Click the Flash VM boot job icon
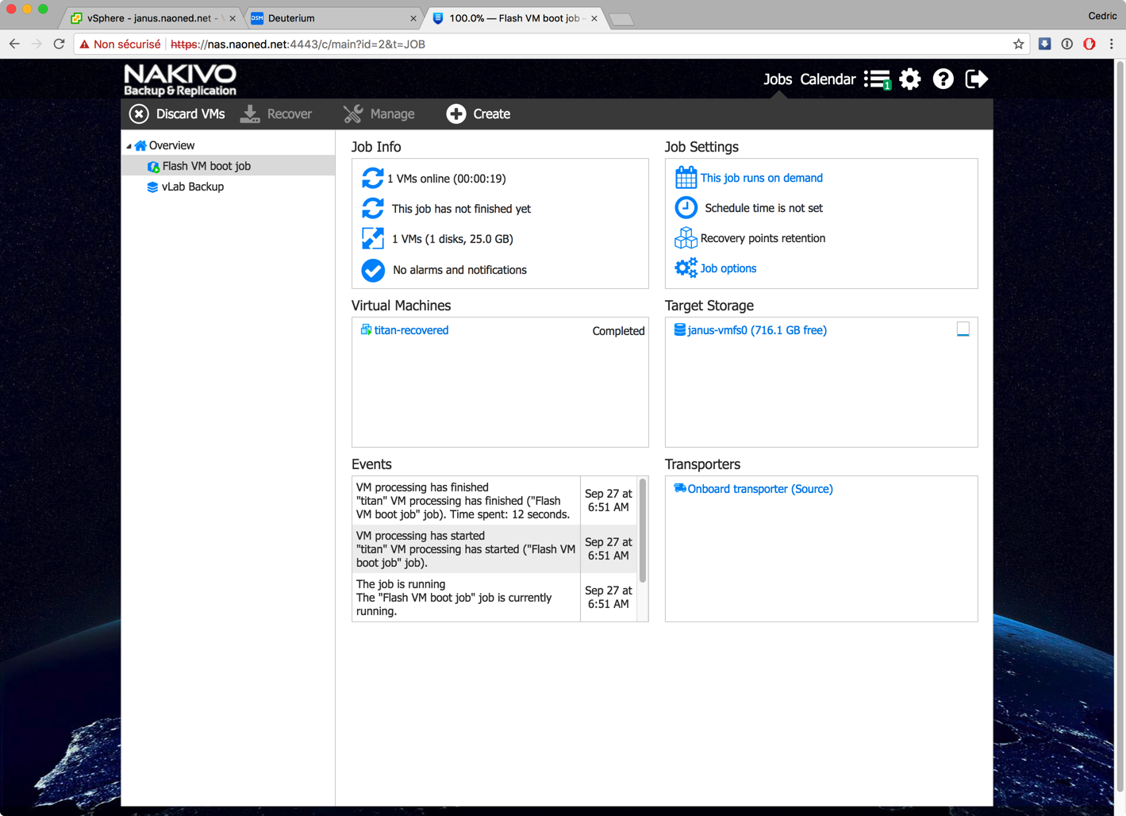1126x816 pixels. (x=153, y=167)
